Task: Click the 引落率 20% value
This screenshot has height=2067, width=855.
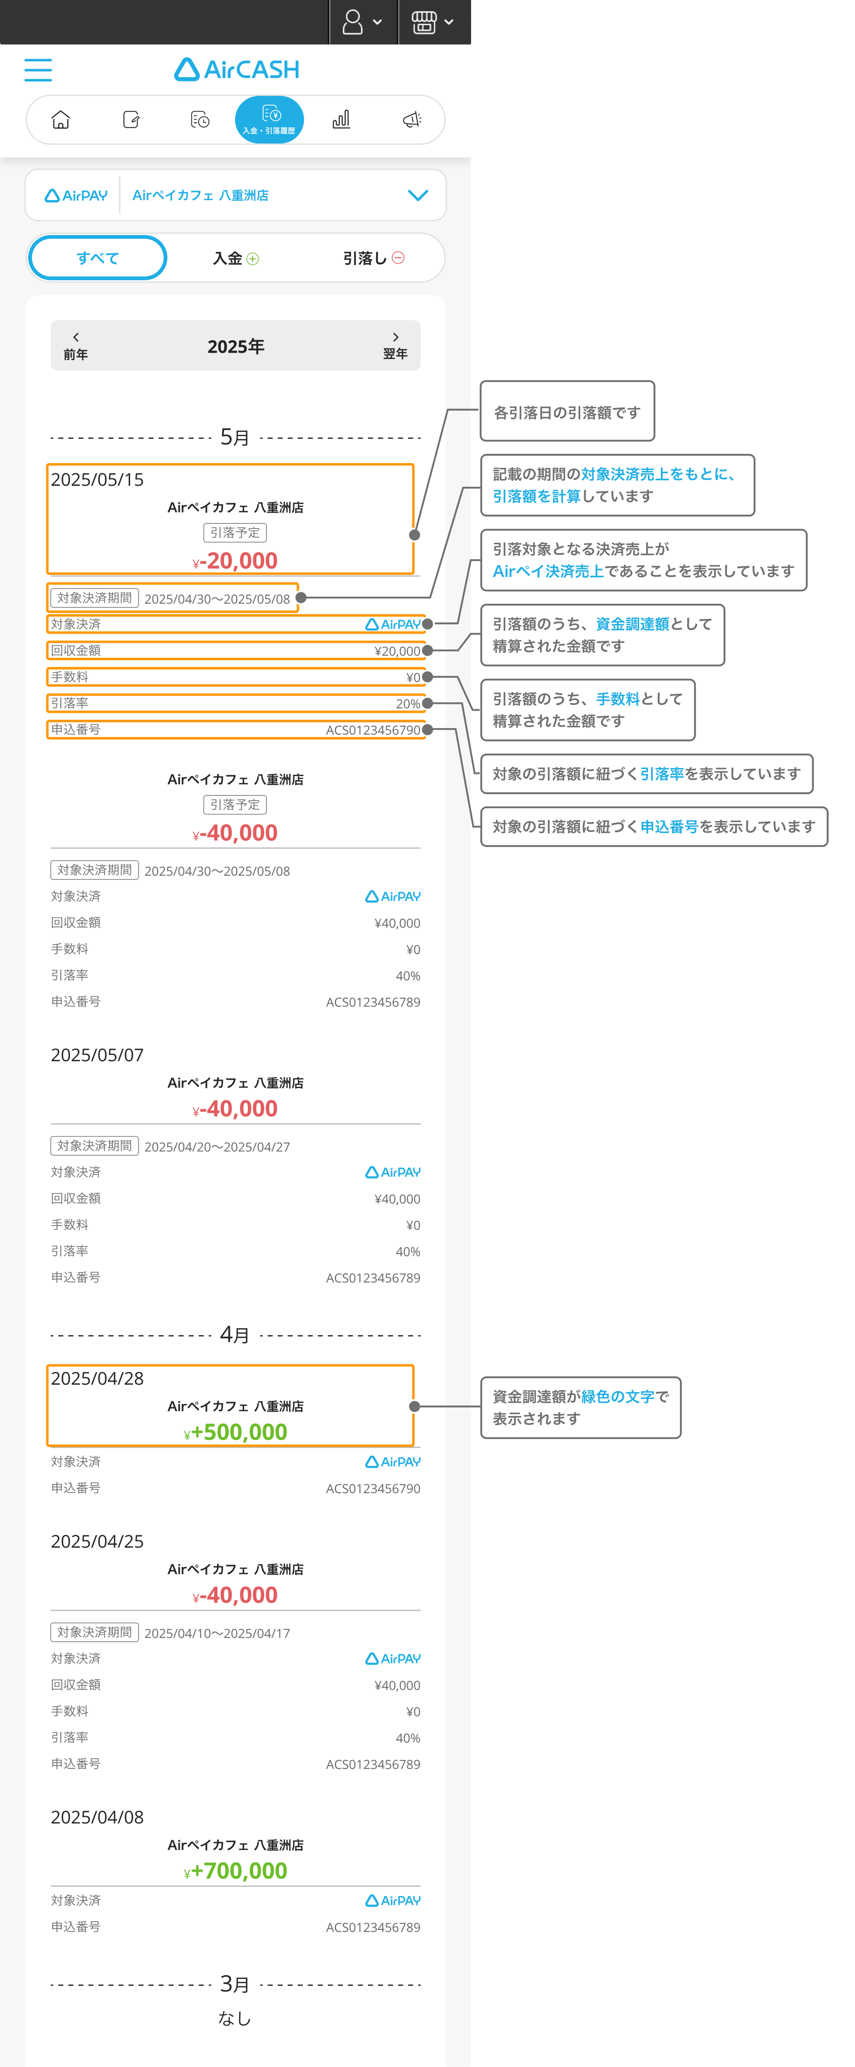Action: (x=408, y=704)
